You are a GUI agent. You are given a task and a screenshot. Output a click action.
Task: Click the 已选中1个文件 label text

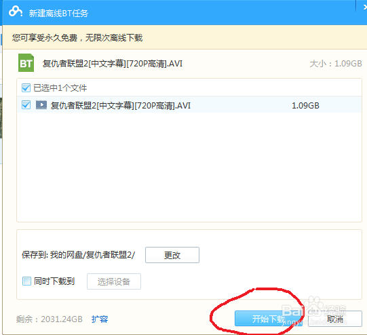click(x=60, y=88)
